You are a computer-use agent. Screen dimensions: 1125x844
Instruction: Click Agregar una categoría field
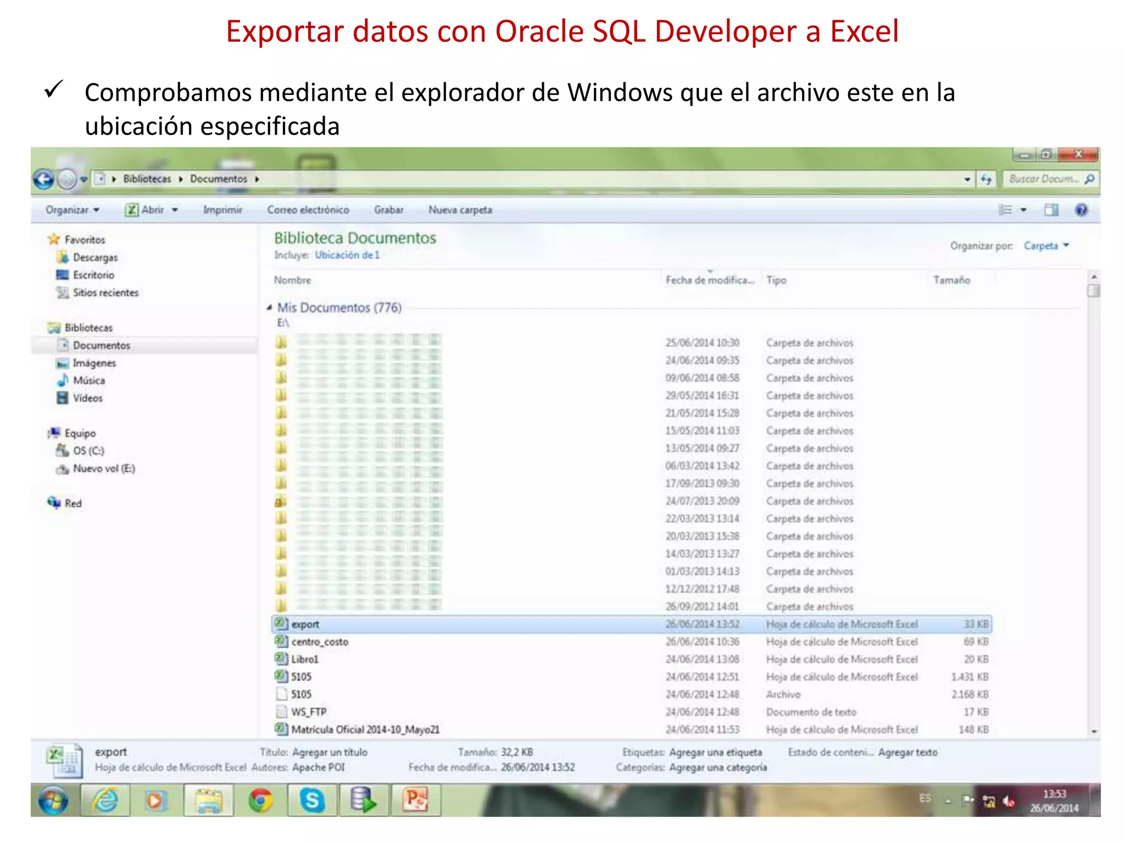(718, 768)
